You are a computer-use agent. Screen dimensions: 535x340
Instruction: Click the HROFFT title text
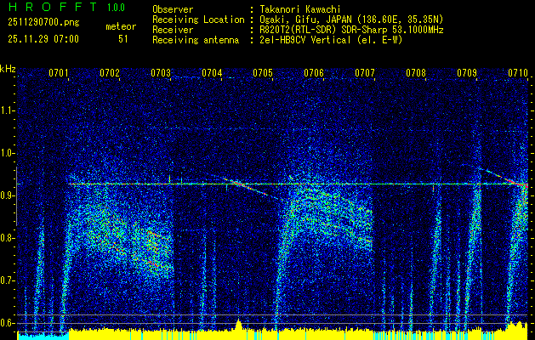53,7
